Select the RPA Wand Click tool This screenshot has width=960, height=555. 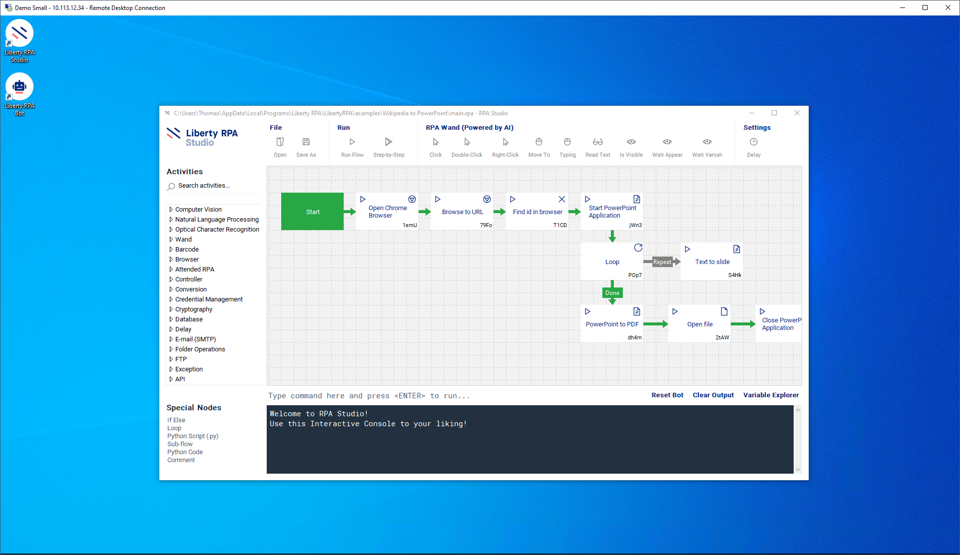coord(436,142)
